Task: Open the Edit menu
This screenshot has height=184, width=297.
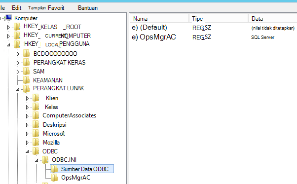Action: [16, 8]
